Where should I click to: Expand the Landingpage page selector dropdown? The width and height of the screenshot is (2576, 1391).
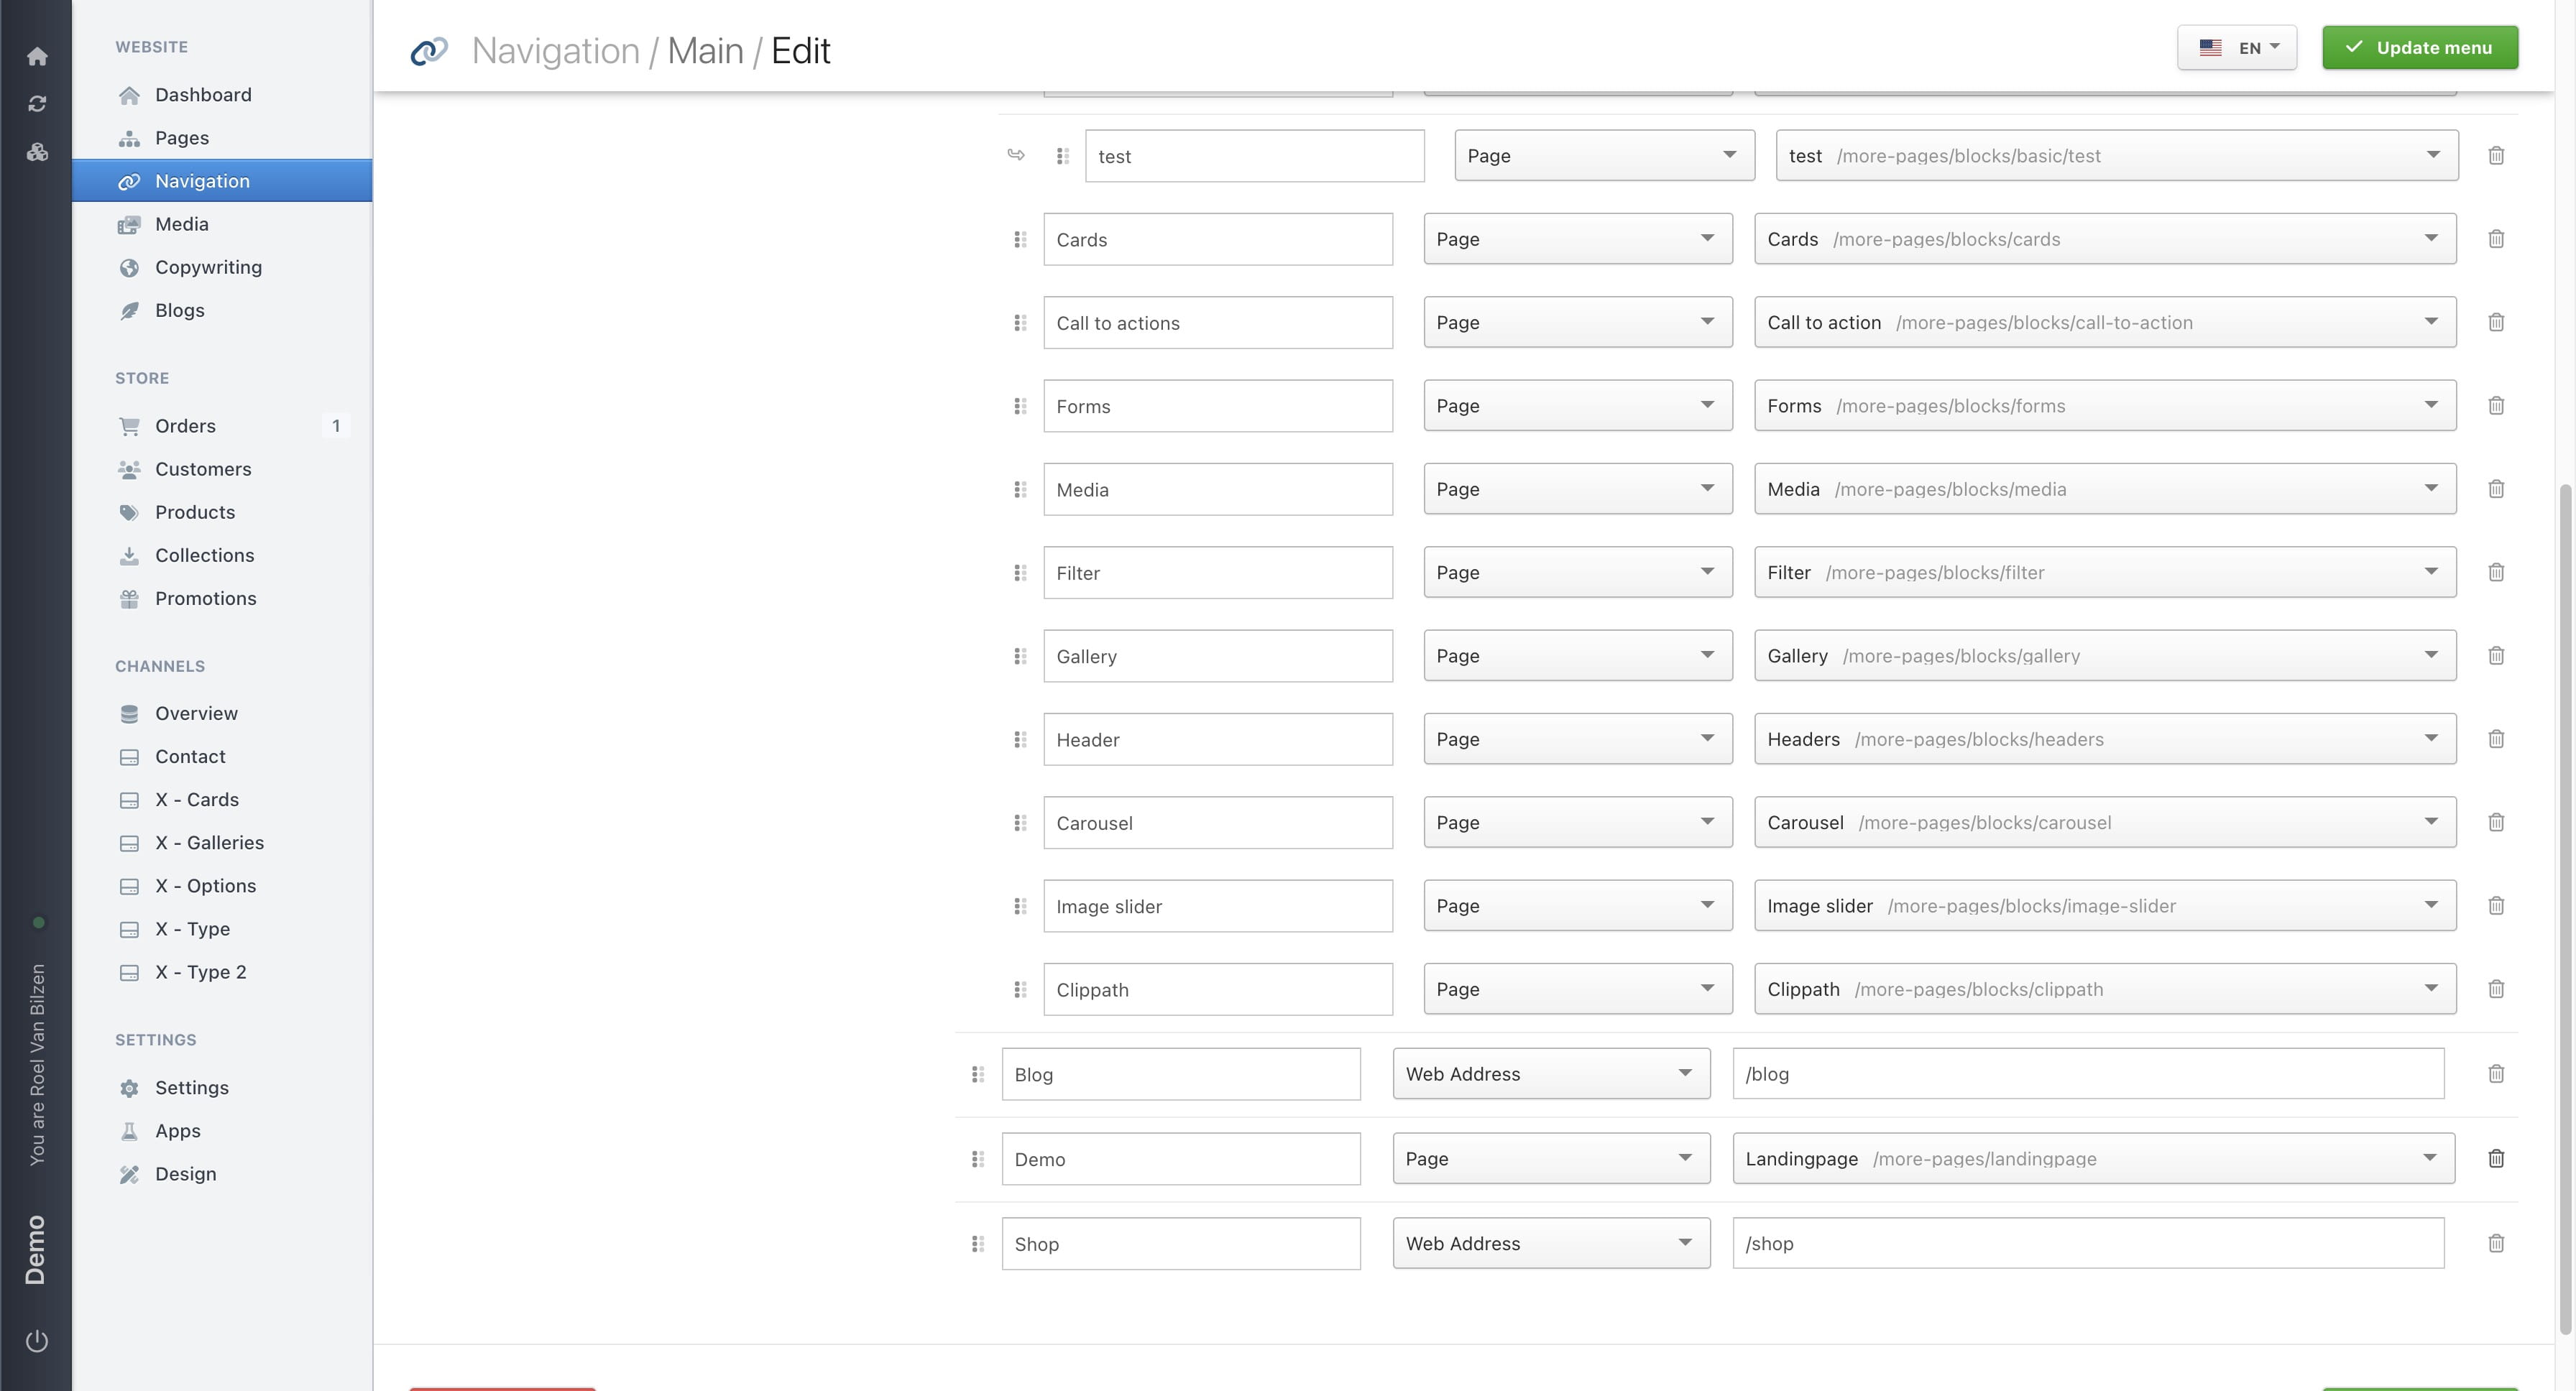pos(2093,1158)
